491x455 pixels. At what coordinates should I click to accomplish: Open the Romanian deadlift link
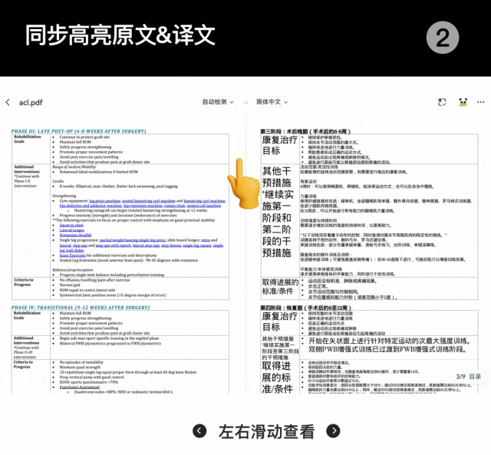75,235
